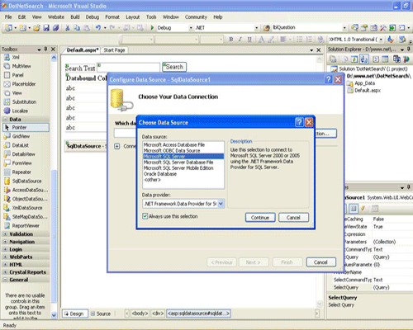Click the Bulleted list icon
Image resolution: width=413 pixels, height=330 pixels.
(300, 40)
